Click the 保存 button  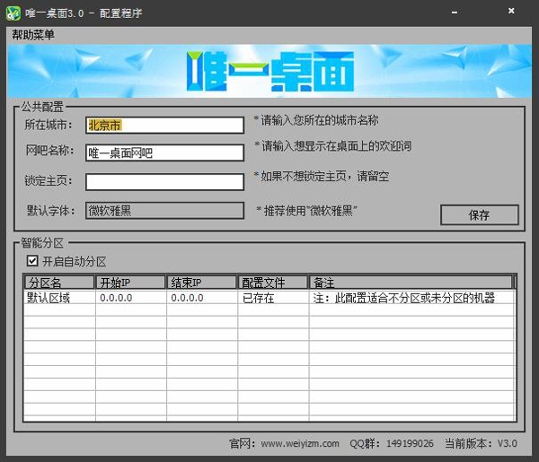coord(480,215)
